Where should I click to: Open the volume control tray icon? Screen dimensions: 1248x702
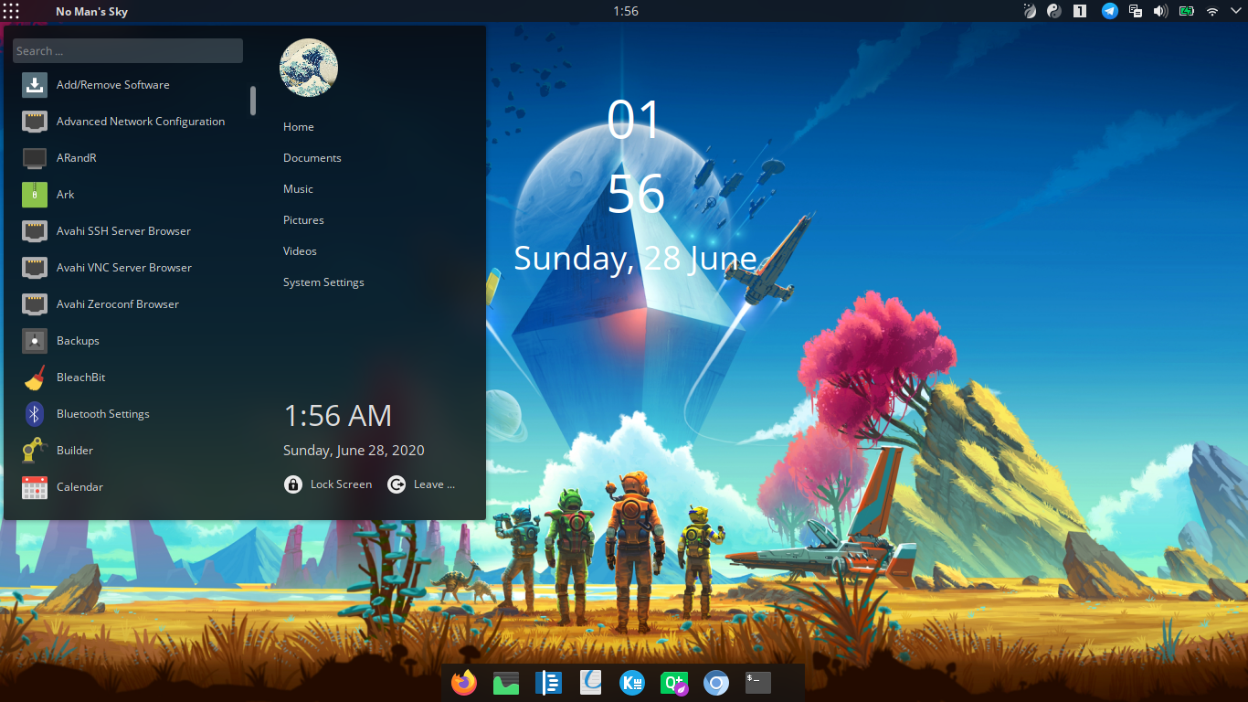(x=1160, y=11)
